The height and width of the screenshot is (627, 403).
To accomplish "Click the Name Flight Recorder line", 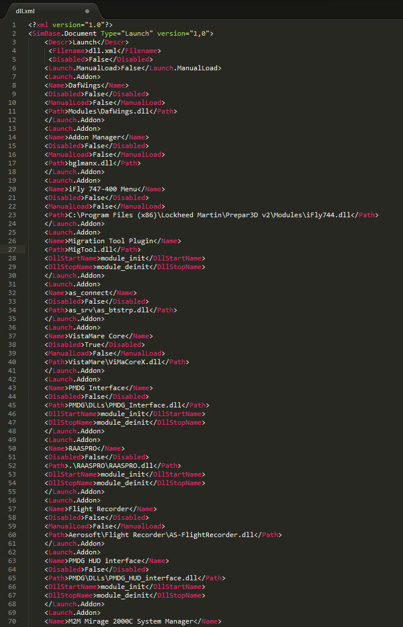I will point(101,509).
